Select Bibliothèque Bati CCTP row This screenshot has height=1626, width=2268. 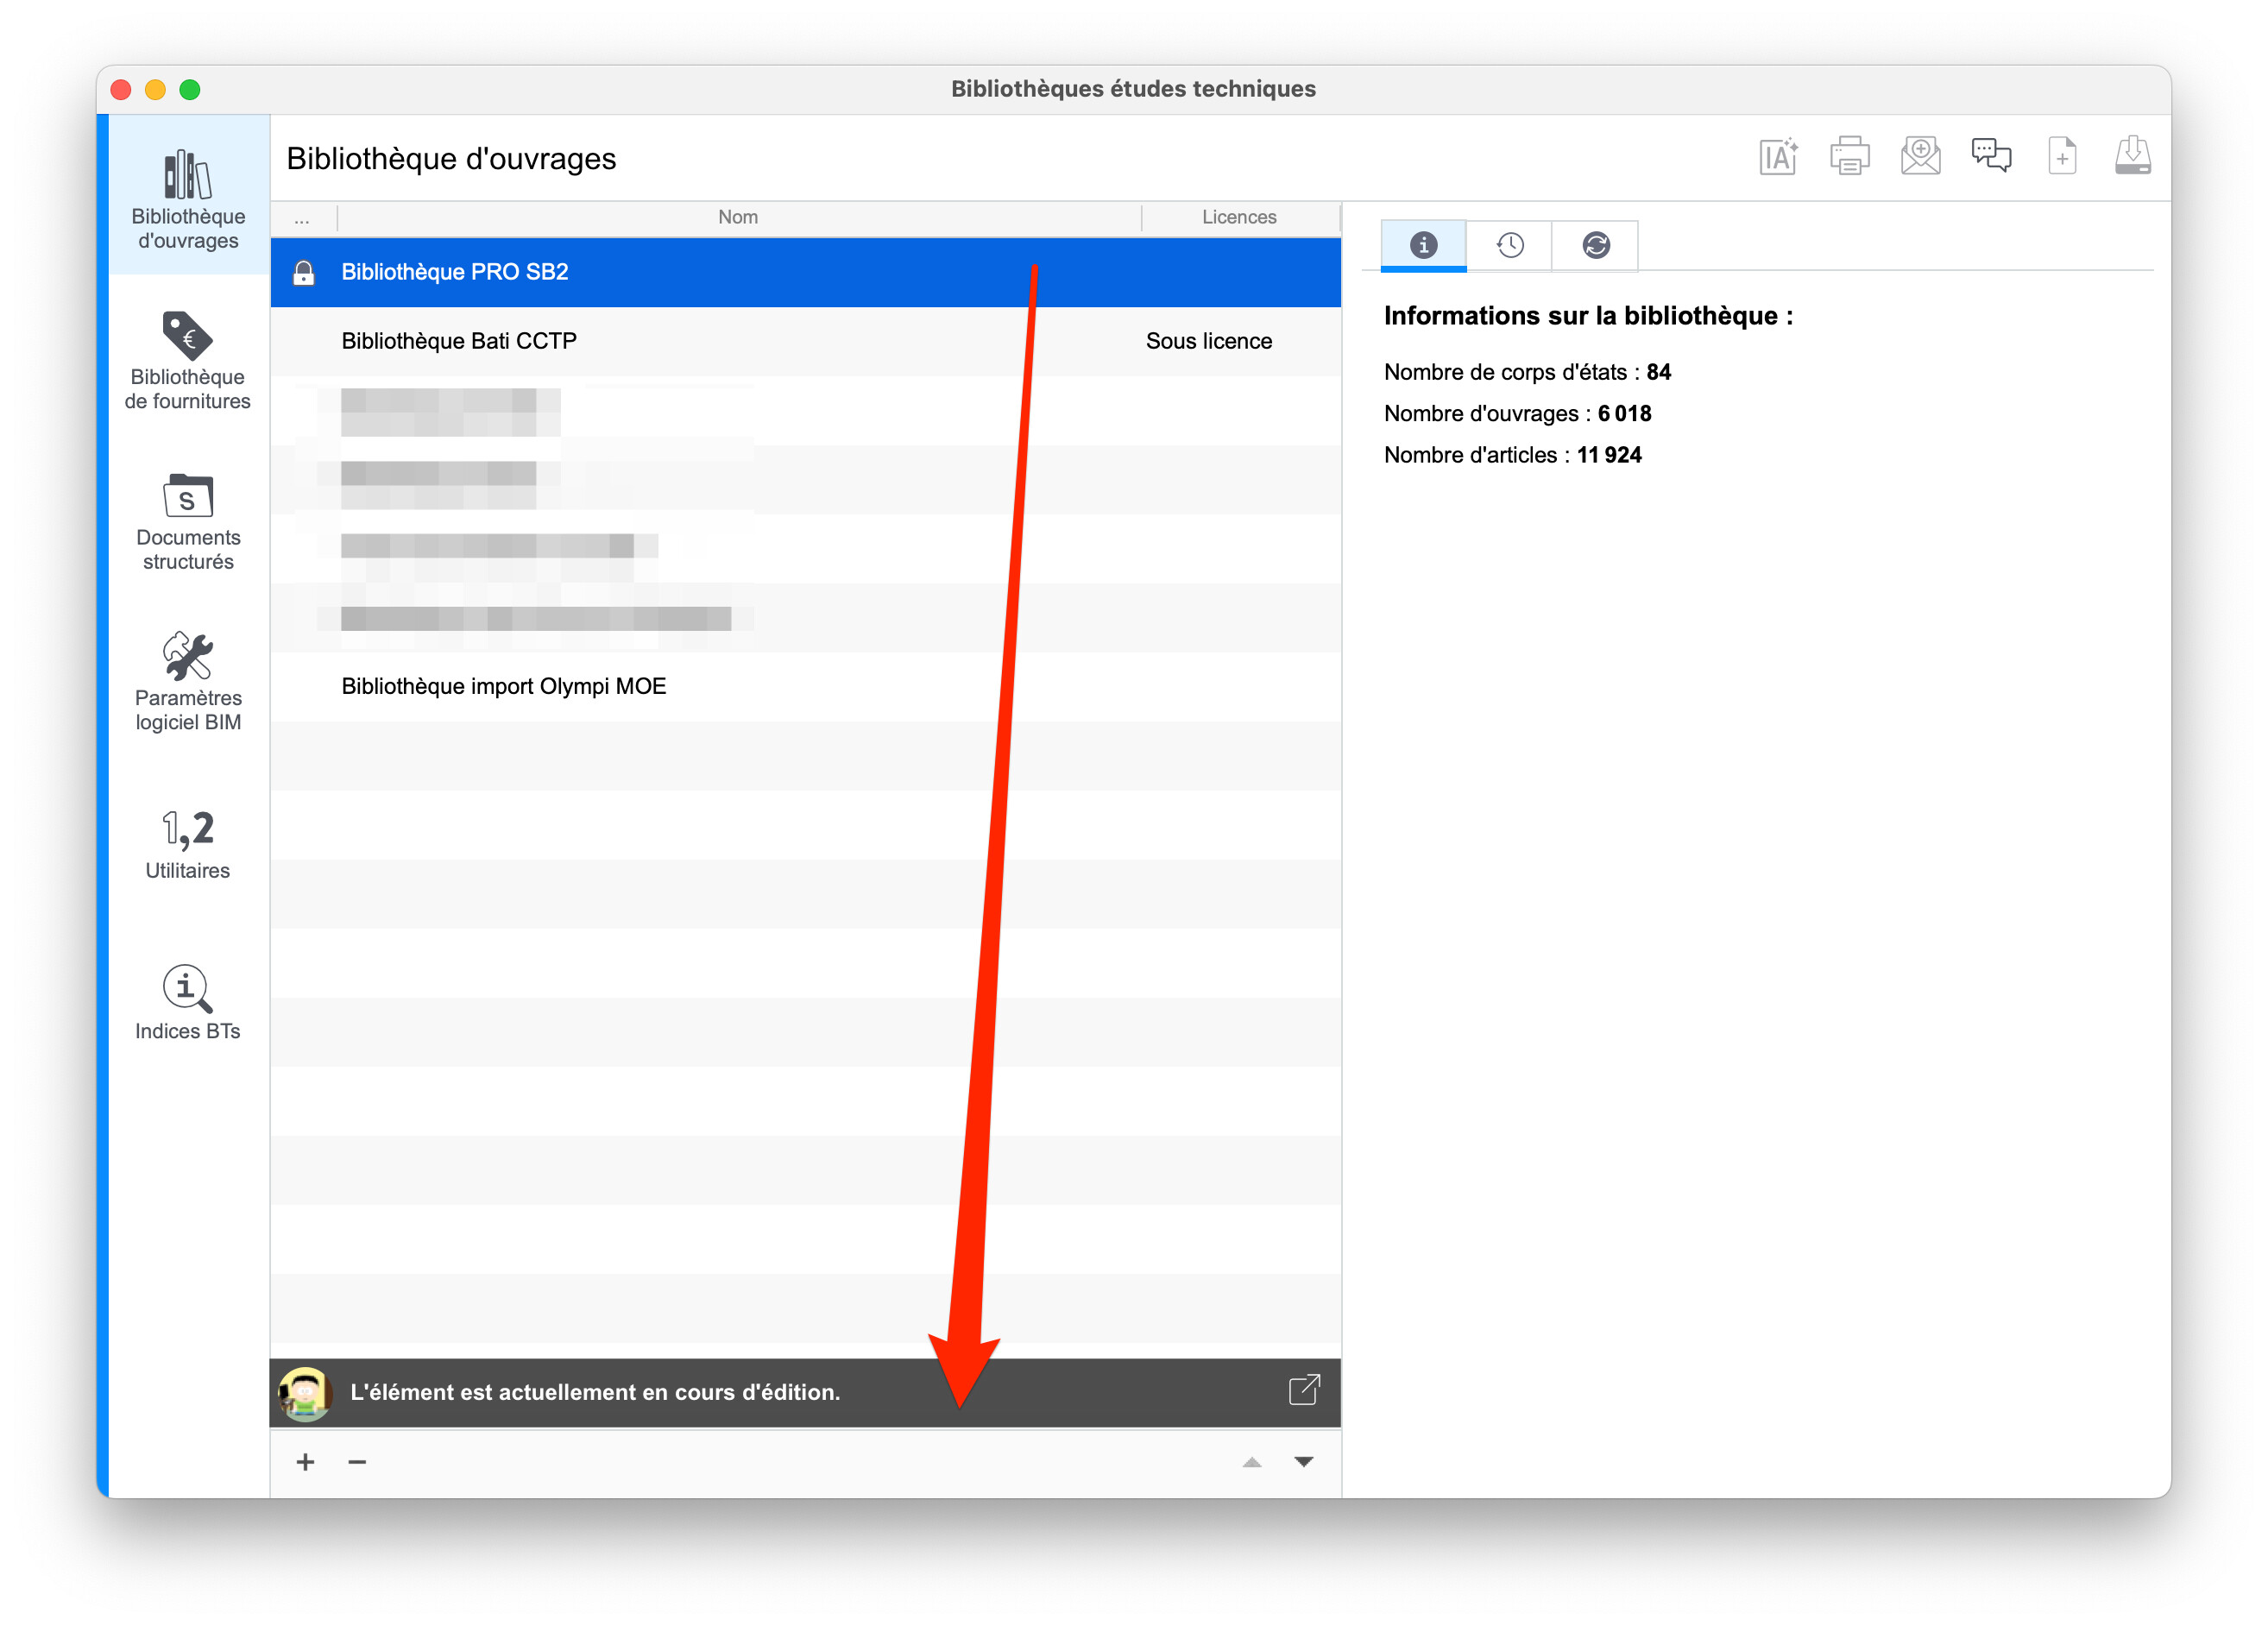click(x=459, y=341)
